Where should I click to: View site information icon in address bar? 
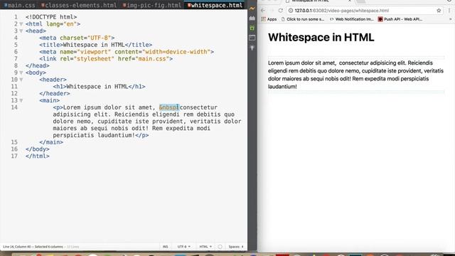coord(291,11)
